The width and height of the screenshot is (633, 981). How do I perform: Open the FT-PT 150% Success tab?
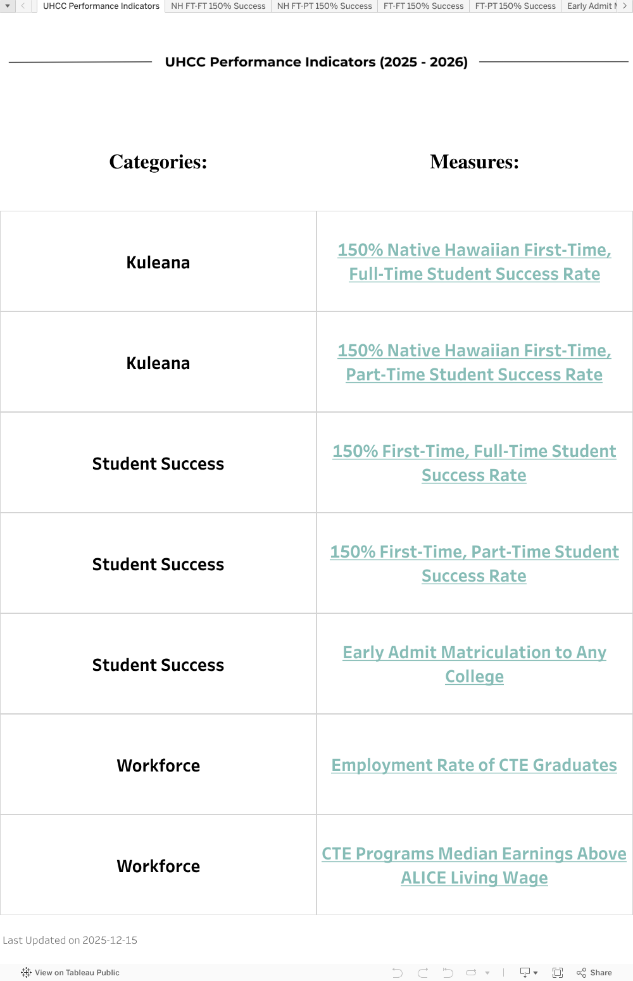pos(515,6)
